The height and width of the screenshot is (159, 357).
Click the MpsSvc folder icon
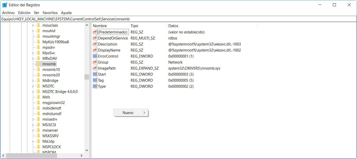[38, 53]
